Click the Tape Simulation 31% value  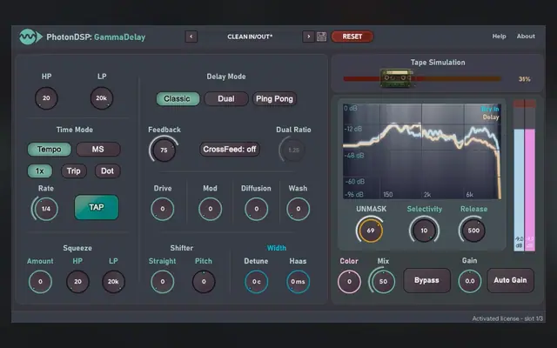(524, 79)
